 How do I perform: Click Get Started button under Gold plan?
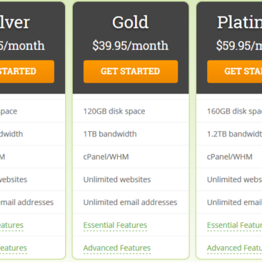[x=131, y=71]
